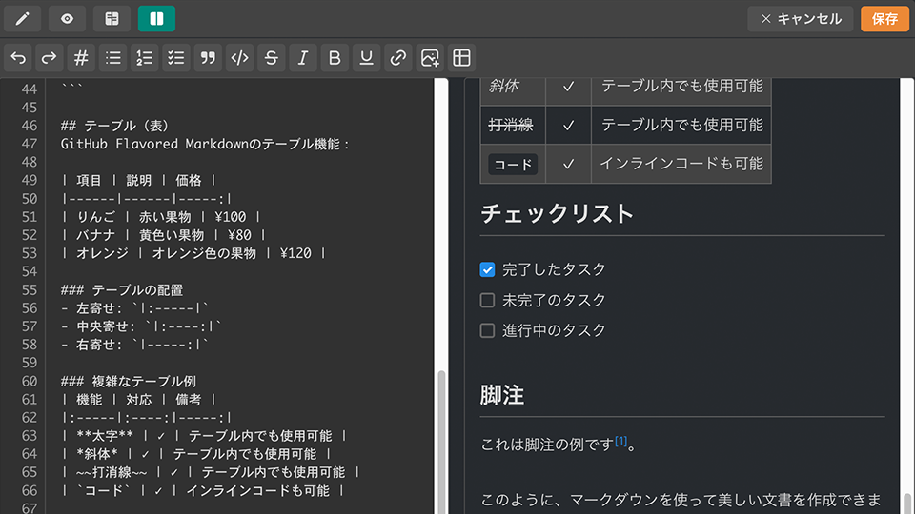Insert an image
This screenshot has height=514, width=915.
click(x=430, y=58)
